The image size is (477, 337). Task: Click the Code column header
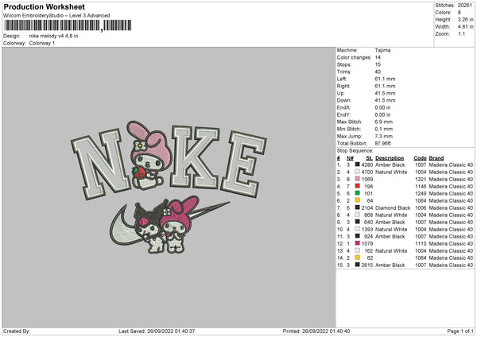420,158
